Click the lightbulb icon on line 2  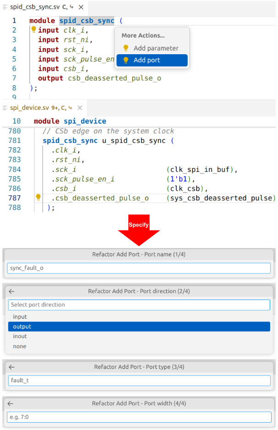[33, 30]
